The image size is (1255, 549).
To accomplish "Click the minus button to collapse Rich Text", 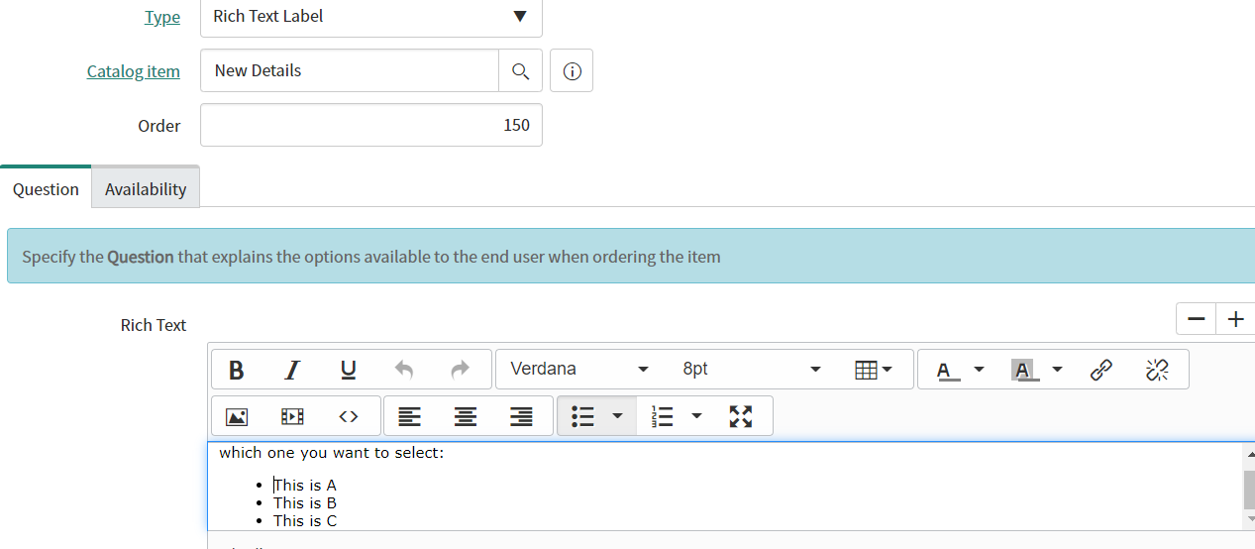I will pos(1196,319).
